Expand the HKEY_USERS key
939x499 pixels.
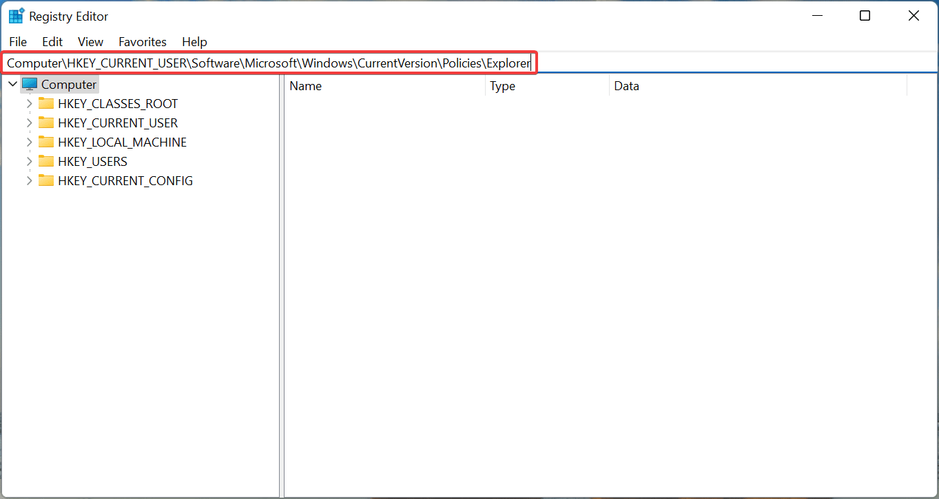[29, 162]
